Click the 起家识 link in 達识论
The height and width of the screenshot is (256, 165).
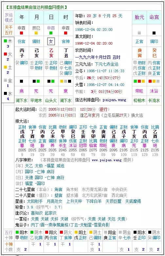(x=50, y=213)
